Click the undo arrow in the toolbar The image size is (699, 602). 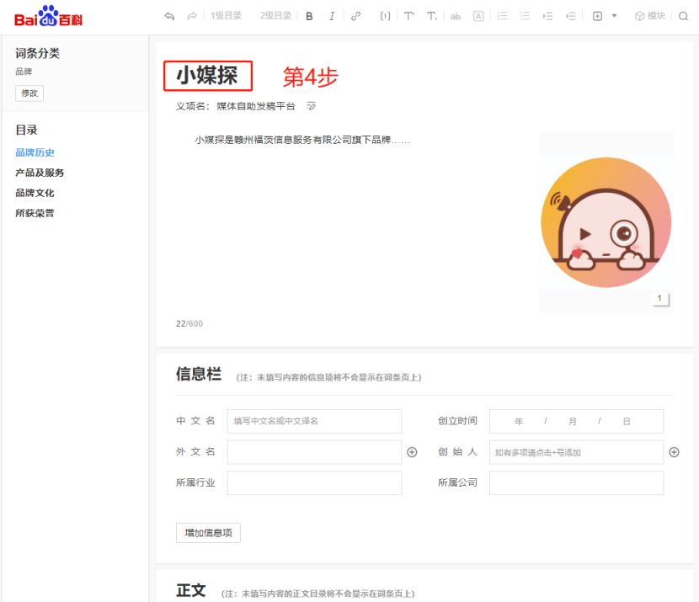pos(169,17)
